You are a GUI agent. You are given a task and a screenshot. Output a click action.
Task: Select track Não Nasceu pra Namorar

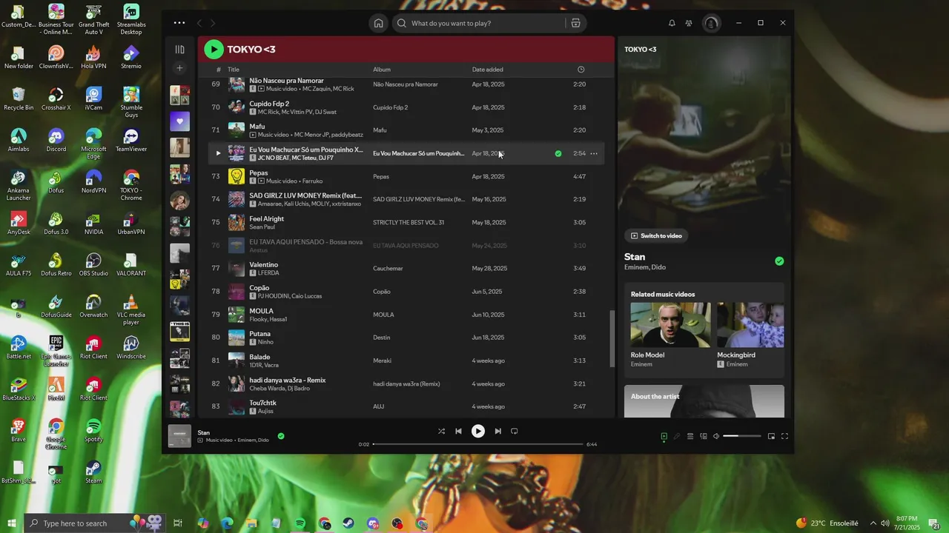(x=286, y=80)
